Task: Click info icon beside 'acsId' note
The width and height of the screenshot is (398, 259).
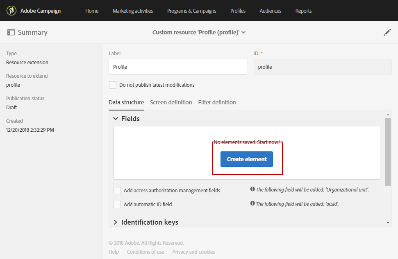Action: coord(252,204)
